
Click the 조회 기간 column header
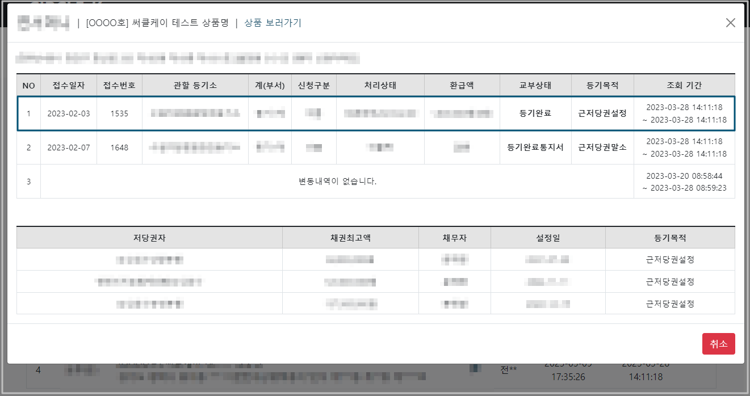(x=684, y=86)
